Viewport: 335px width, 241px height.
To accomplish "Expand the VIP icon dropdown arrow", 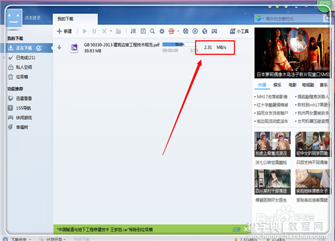I will click(178, 31).
